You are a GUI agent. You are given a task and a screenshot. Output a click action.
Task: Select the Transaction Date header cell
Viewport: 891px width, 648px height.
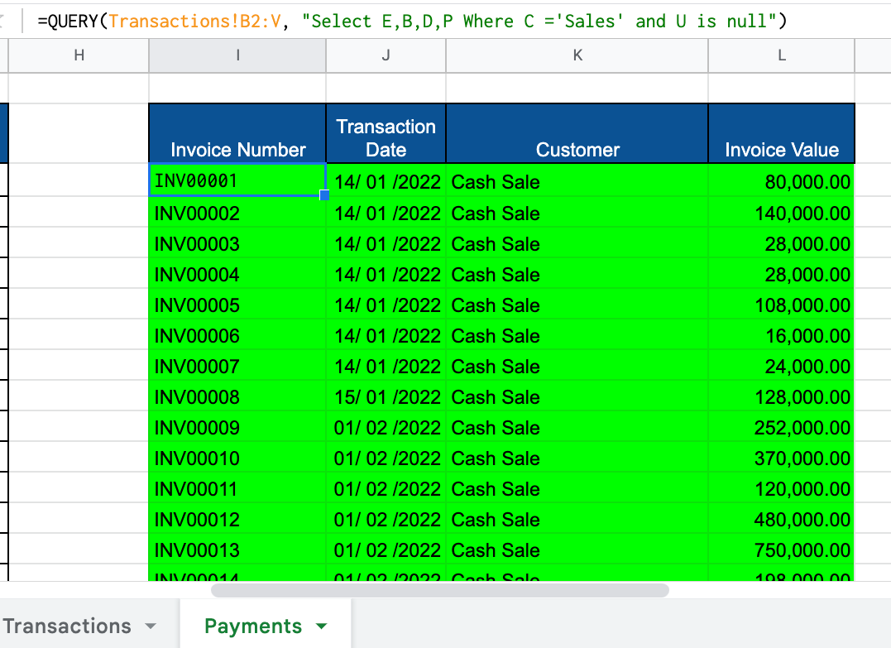tap(386, 132)
